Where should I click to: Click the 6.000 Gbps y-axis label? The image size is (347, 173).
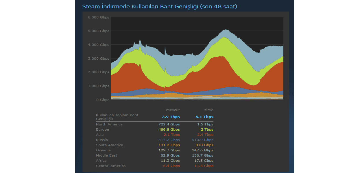(x=99, y=17)
